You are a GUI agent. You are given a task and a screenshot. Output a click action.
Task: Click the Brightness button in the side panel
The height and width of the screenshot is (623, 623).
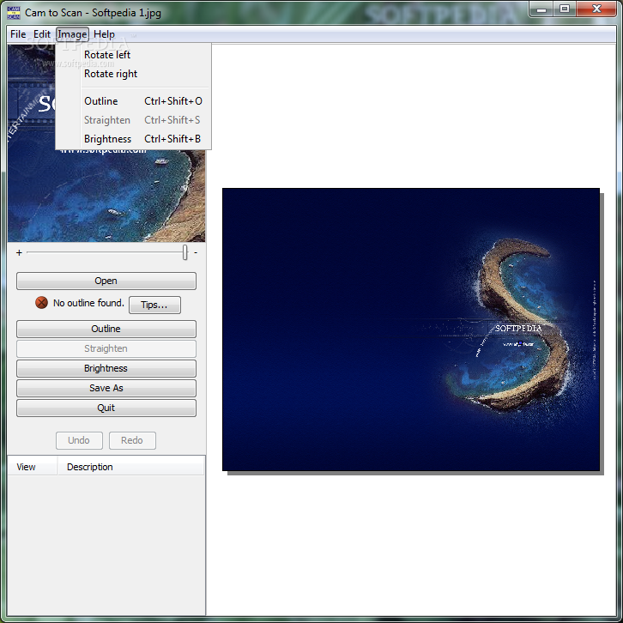click(x=106, y=368)
